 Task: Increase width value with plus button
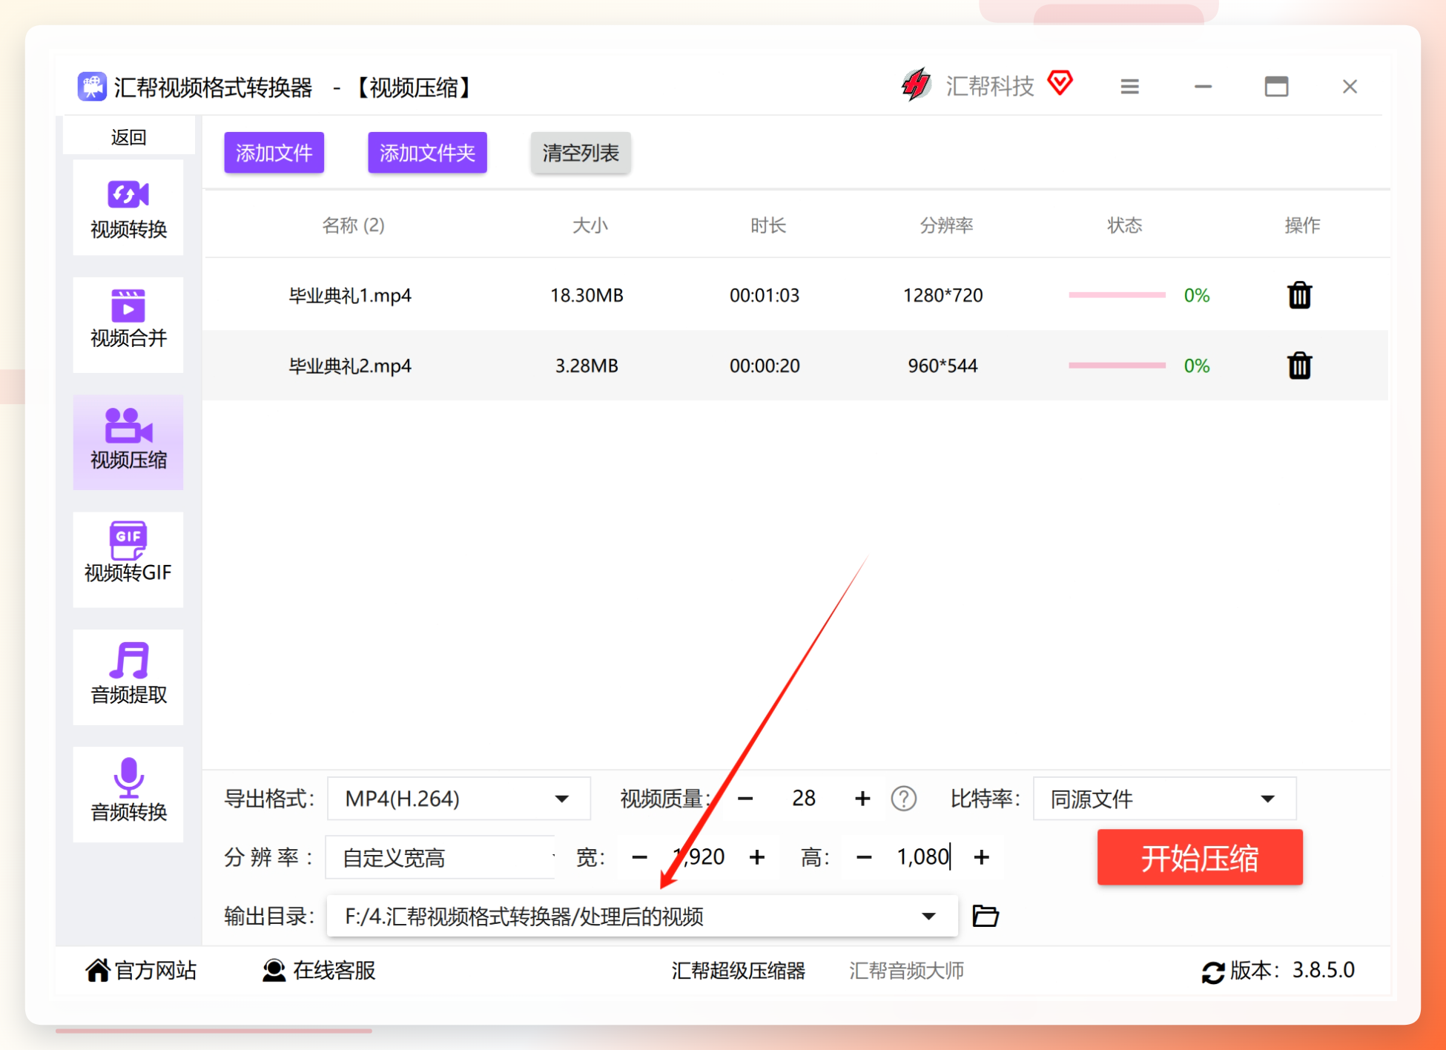[756, 857]
